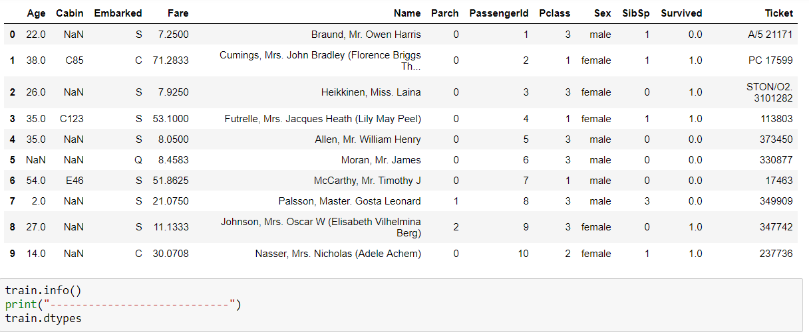Click the PassengerId column header
This screenshot has width=809, height=334.
coord(499,13)
